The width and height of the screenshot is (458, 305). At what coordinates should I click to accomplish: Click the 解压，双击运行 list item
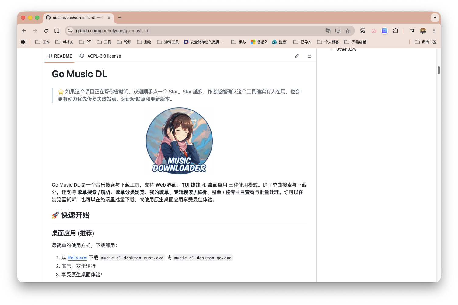79,266
